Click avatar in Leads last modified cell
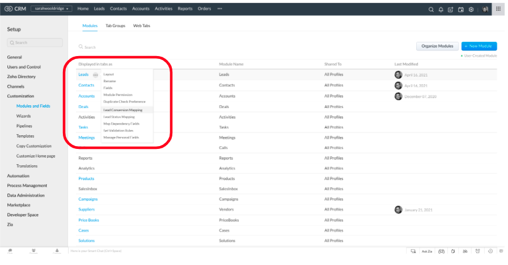This screenshot has width=508, height=265. [x=398, y=75]
